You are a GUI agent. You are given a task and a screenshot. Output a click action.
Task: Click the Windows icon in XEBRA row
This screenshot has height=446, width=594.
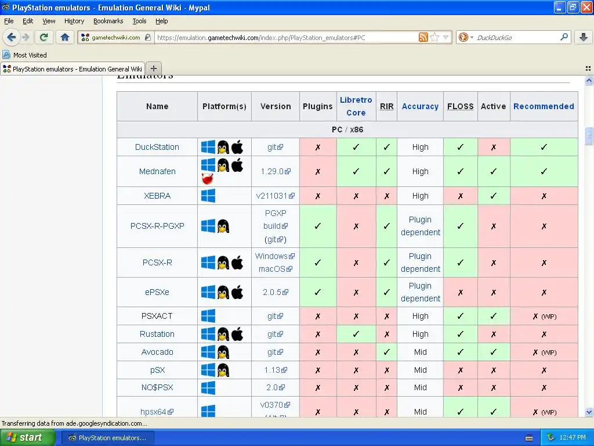click(208, 196)
